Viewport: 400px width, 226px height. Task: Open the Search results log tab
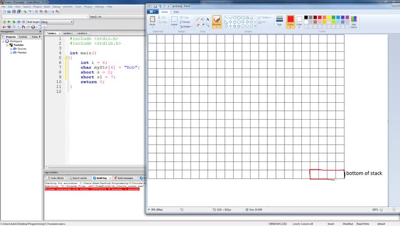point(78,178)
